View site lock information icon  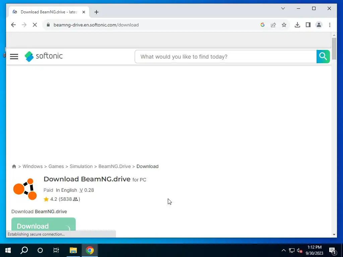pos(48,25)
